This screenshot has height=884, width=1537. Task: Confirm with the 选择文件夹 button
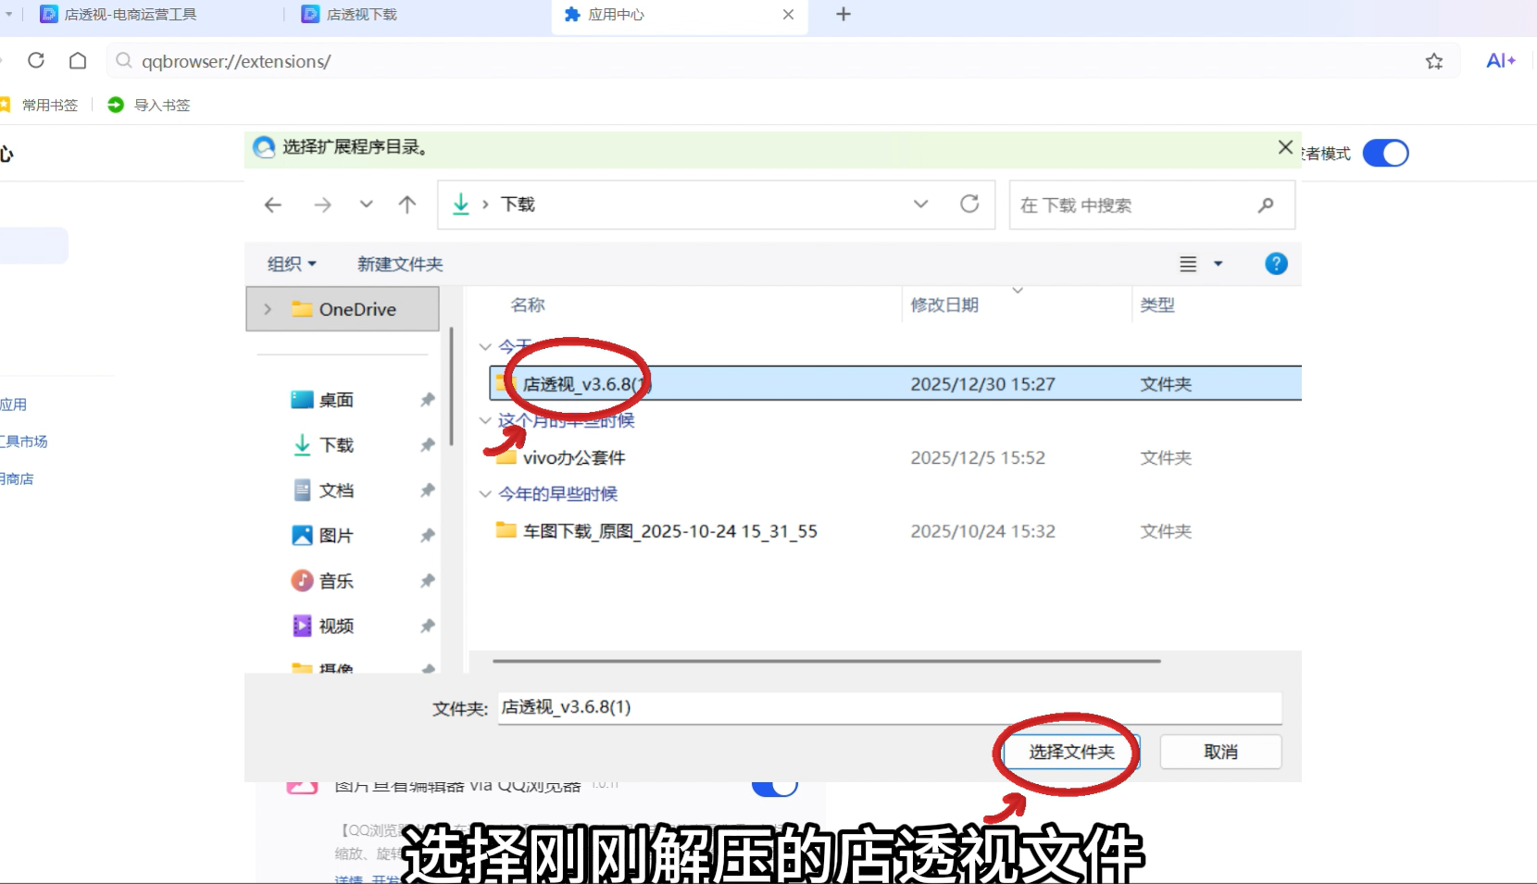coord(1071,752)
